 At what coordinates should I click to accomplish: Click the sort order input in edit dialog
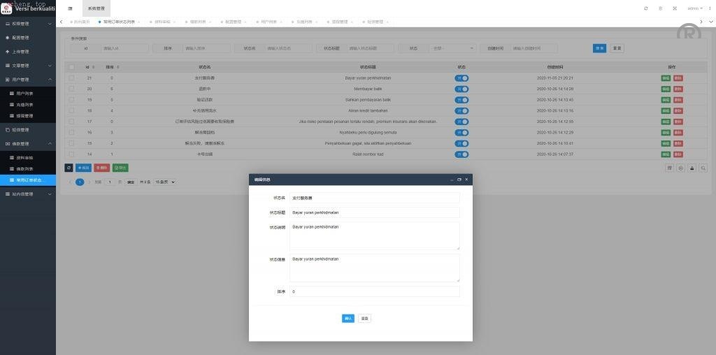tap(374, 291)
